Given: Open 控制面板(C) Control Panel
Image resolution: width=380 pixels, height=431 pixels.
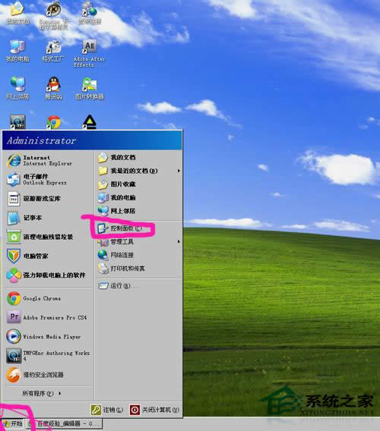Looking at the screenshot, I should point(139,228).
